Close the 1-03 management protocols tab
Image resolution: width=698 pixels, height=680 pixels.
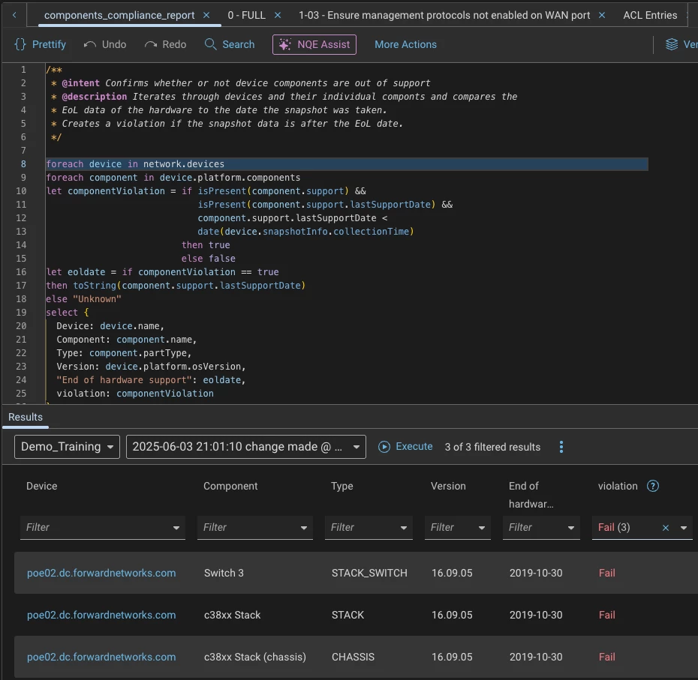coord(601,15)
